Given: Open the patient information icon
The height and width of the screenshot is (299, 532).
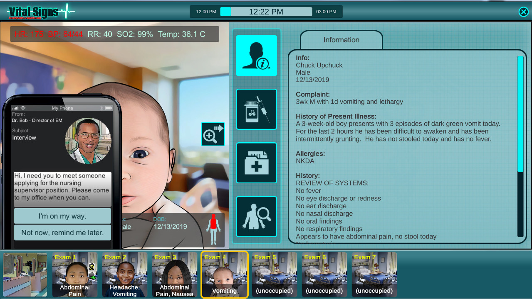Looking at the screenshot, I should pos(256,56).
